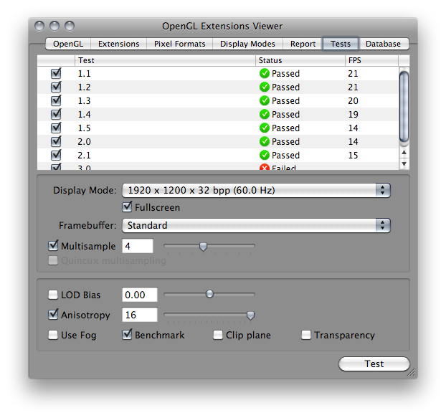
Task: Click the Multisample value field
Action: point(138,246)
